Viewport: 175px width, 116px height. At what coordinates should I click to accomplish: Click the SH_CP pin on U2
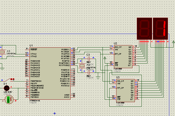(118, 47)
